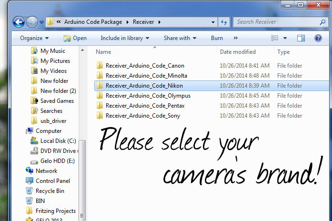Viewport: 332px width, 221px height.
Task: Open the Share with menu
Action: 180,38
